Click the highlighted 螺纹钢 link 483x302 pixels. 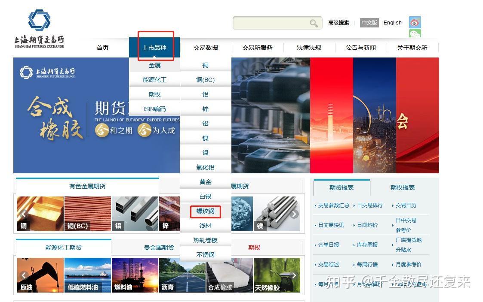point(205,211)
